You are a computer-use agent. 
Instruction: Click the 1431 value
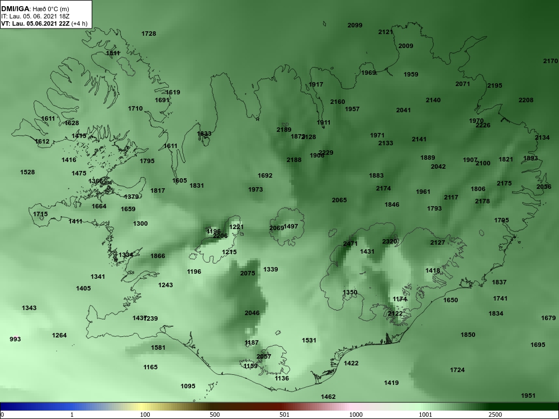click(x=367, y=251)
